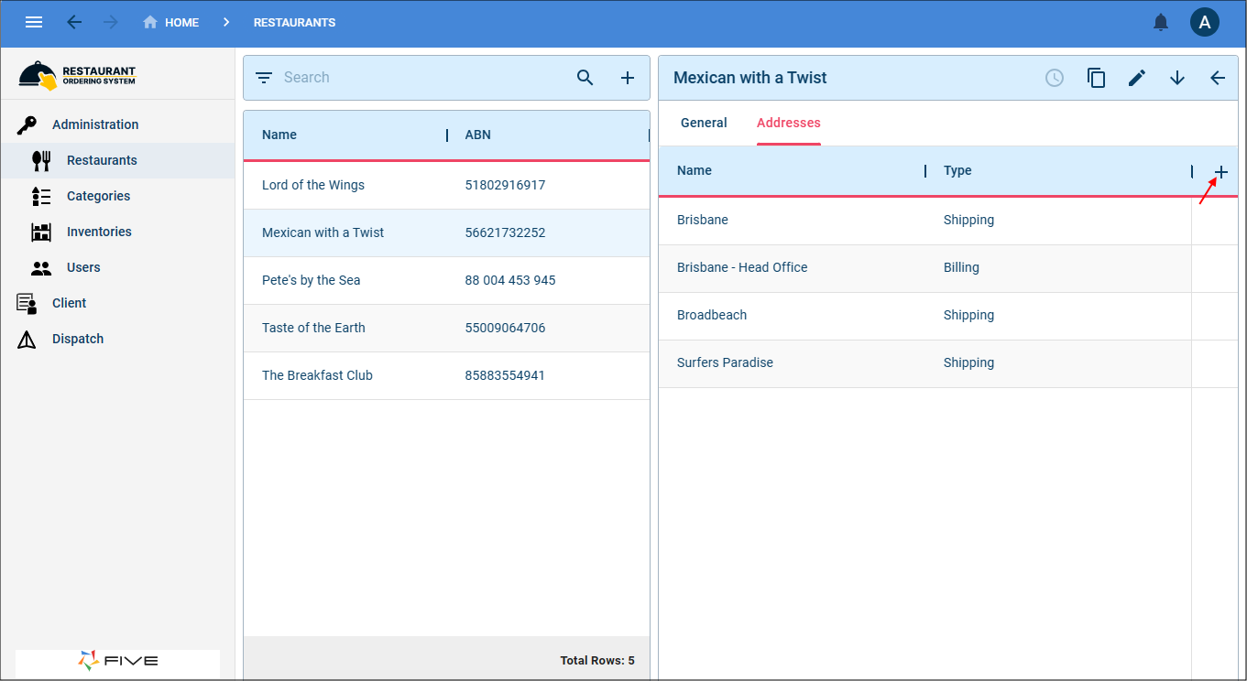Click ABN 55009064706
Viewport: 1247px width, 681px height.
point(505,328)
